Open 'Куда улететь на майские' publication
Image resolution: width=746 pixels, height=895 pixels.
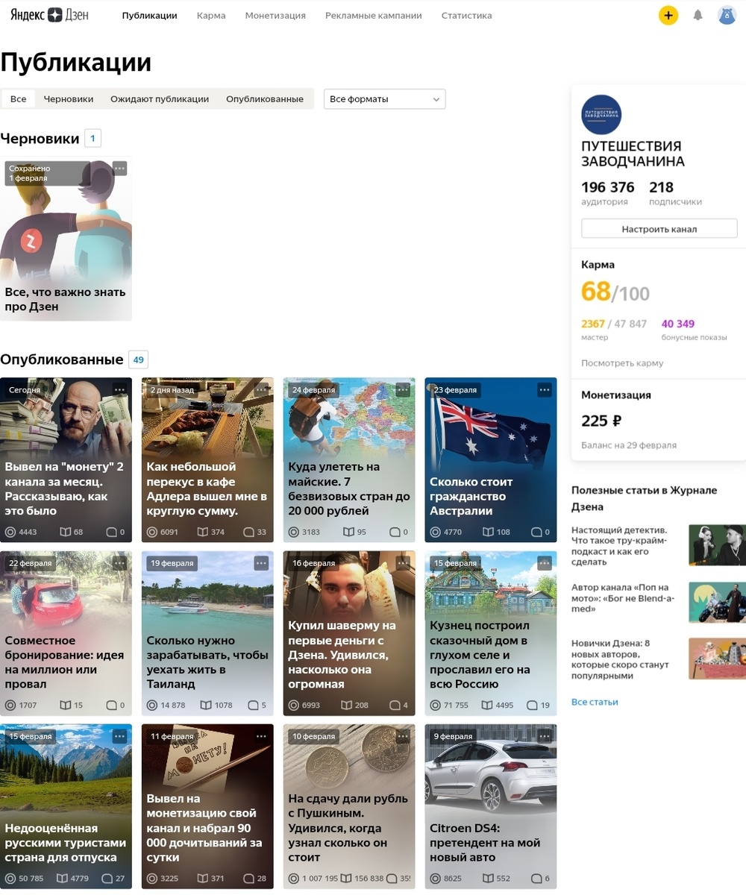[349, 460]
